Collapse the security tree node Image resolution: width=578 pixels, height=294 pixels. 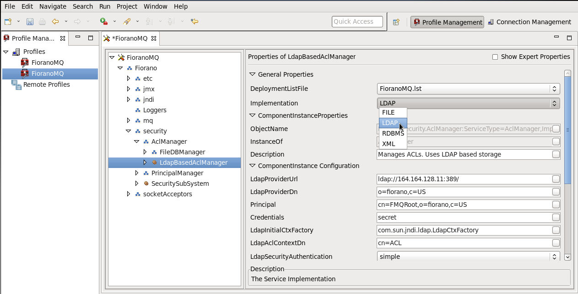pyautogui.click(x=129, y=131)
